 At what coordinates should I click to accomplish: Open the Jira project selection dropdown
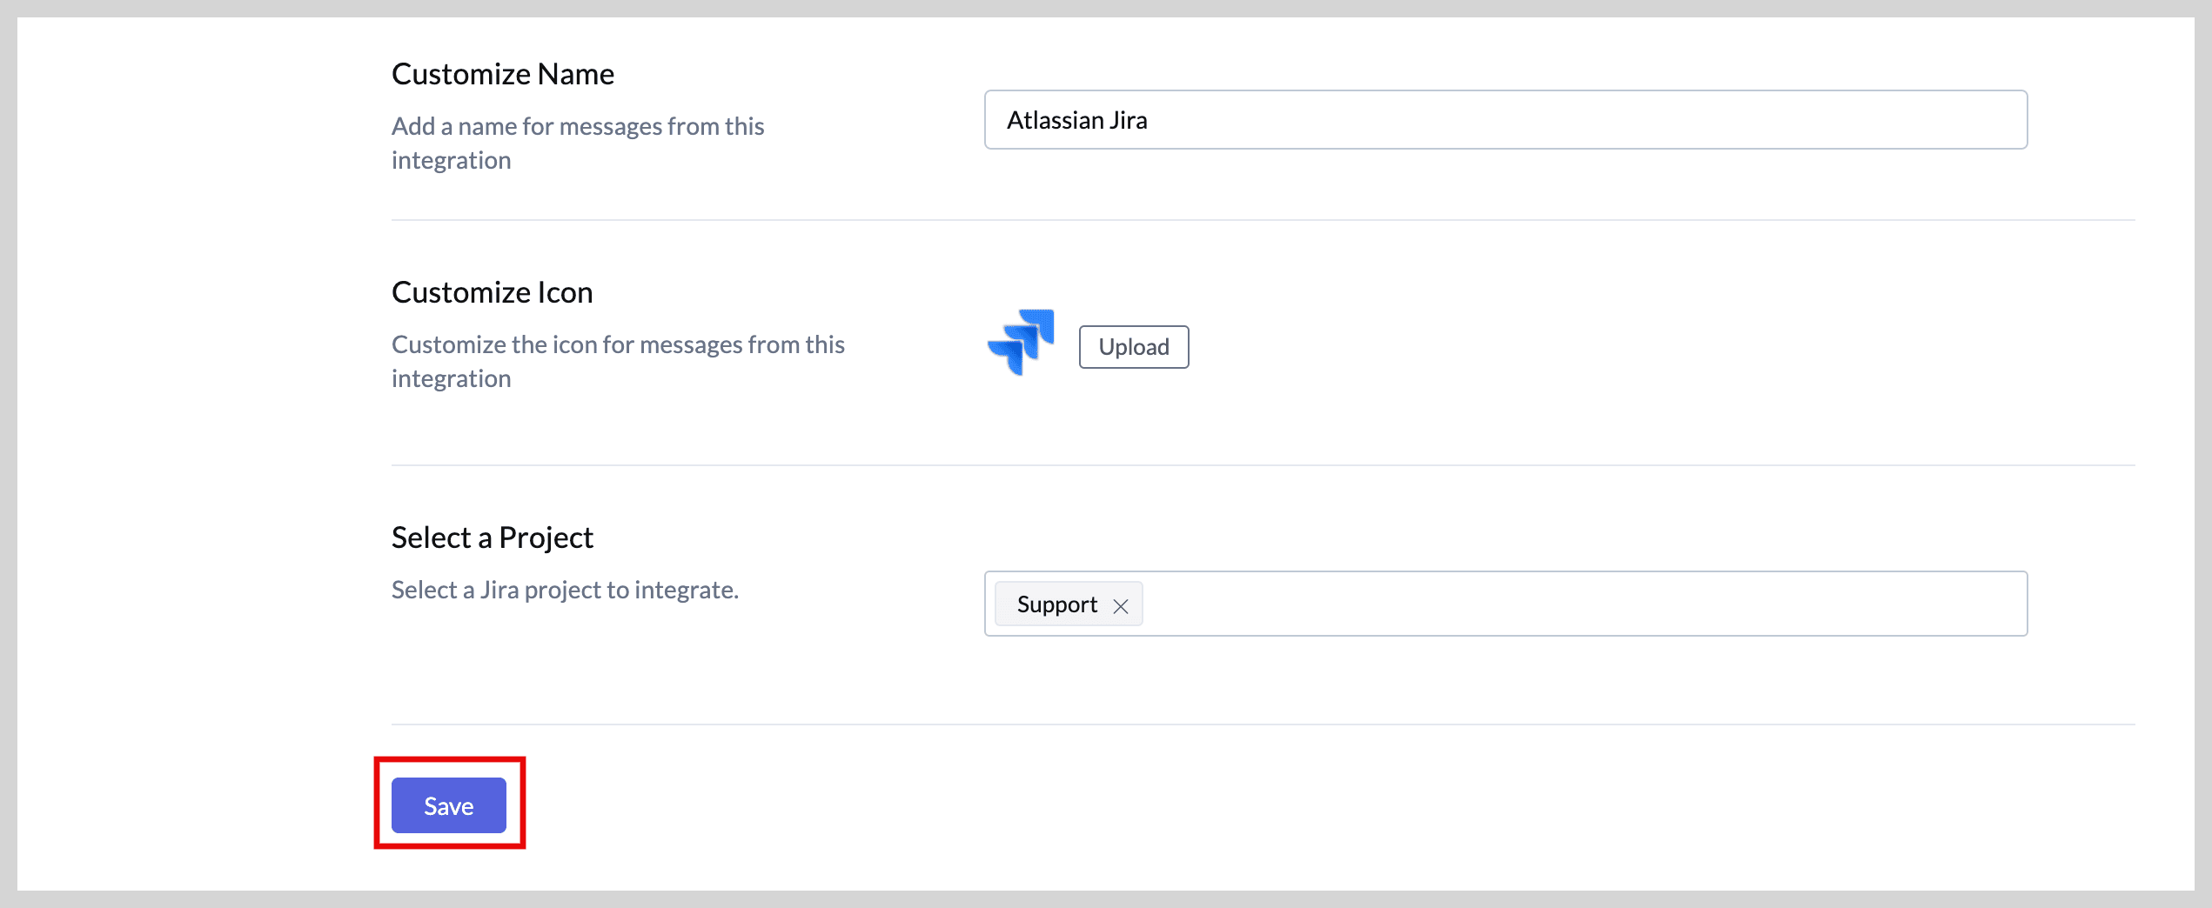(1584, 604)
